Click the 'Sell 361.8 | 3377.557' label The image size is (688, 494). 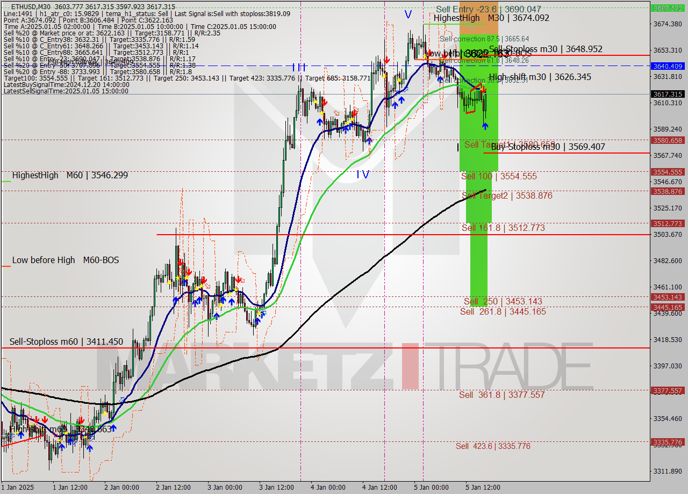click(x=501, y=395)
